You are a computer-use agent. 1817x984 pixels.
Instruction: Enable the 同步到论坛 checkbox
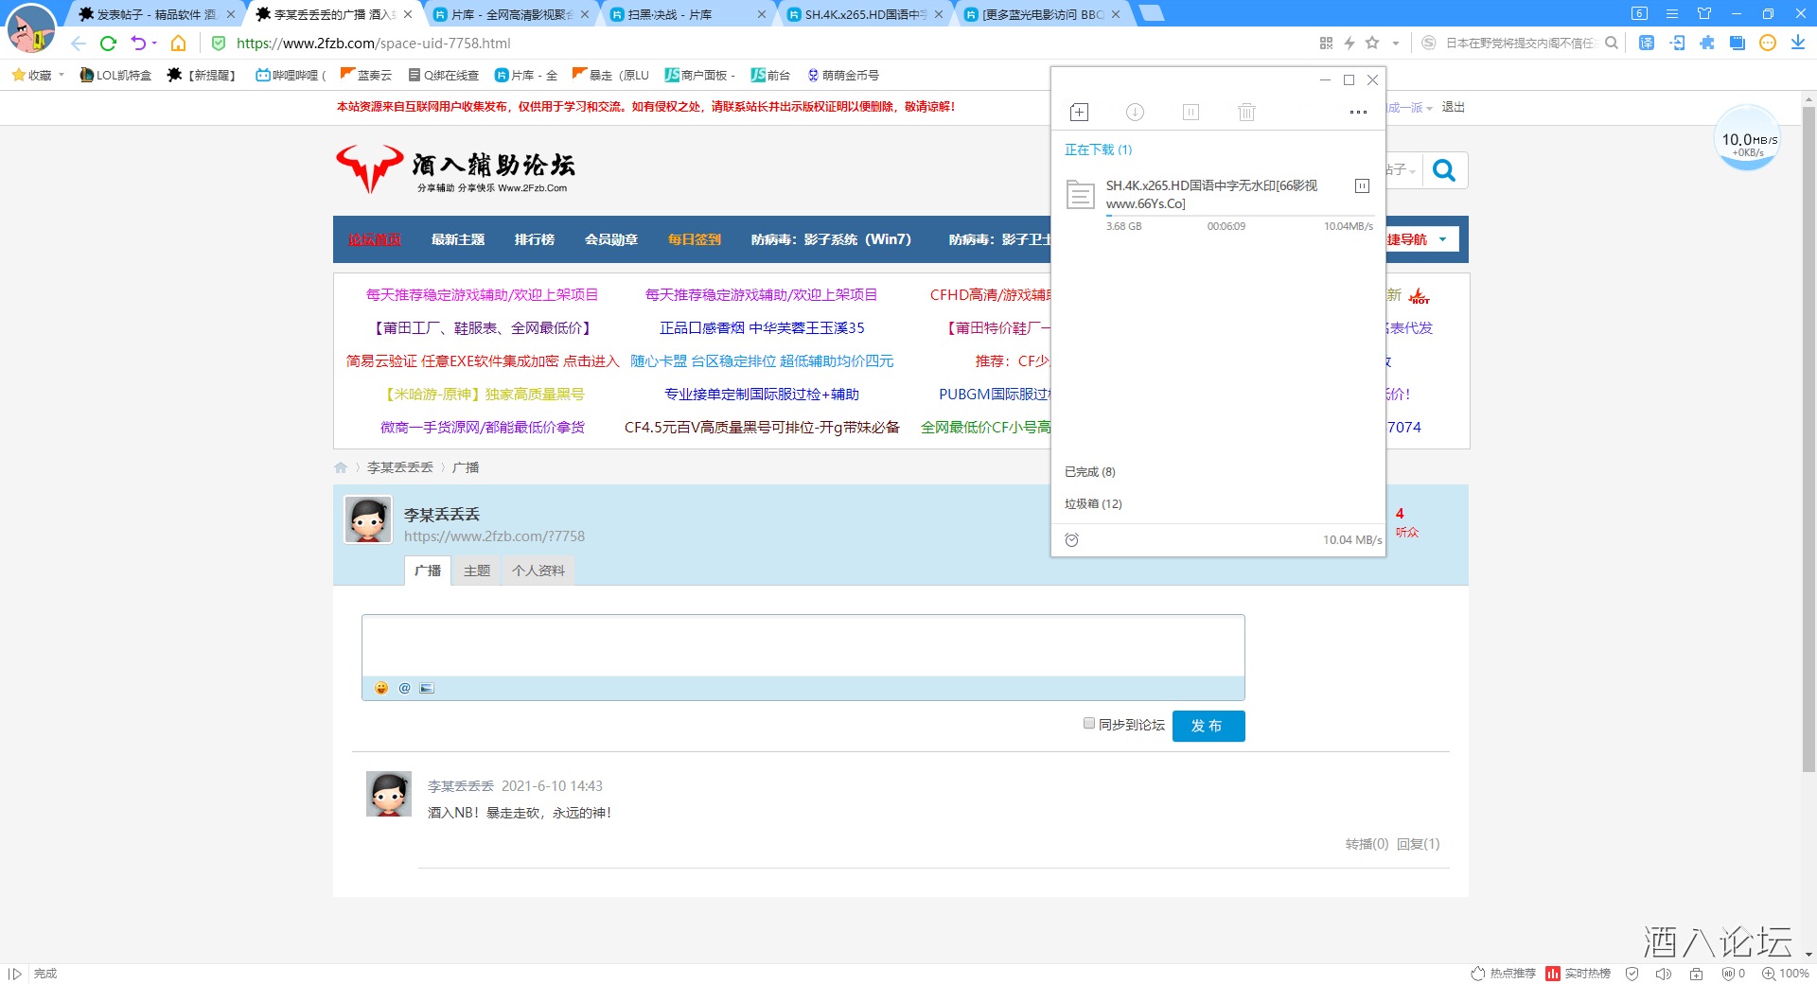click(x=1088, y=723)
